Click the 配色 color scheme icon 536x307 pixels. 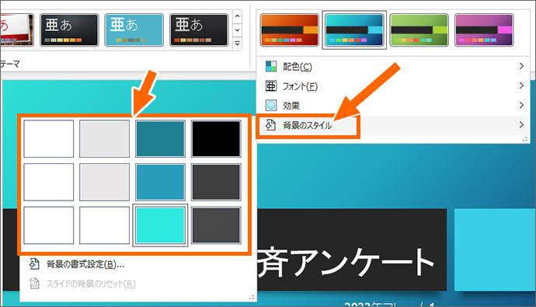coord(271,66)
